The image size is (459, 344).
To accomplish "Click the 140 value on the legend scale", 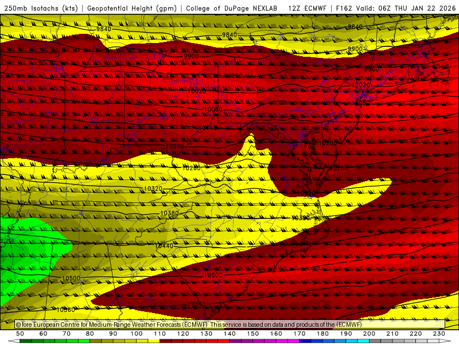I will pos(230,334).
